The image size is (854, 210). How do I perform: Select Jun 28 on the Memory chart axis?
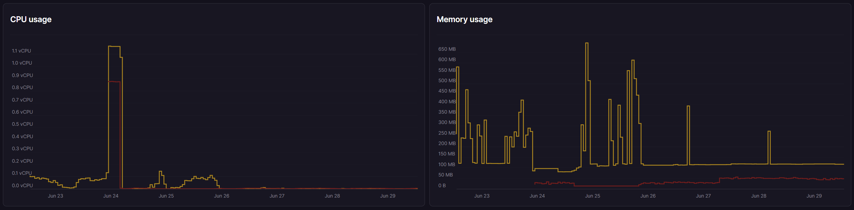pos(759,196)
